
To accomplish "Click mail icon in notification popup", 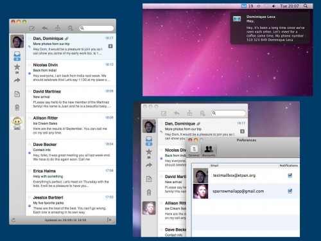I will point(237,19).
